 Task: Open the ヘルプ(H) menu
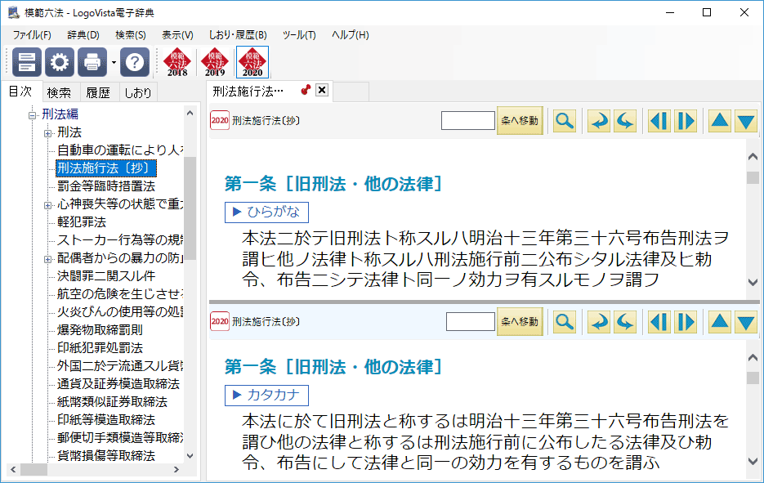[351, 35]
